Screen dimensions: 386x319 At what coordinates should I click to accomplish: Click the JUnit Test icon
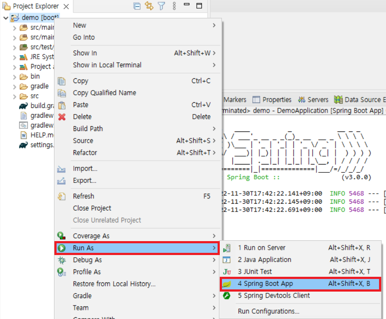[x=227, y=272]
